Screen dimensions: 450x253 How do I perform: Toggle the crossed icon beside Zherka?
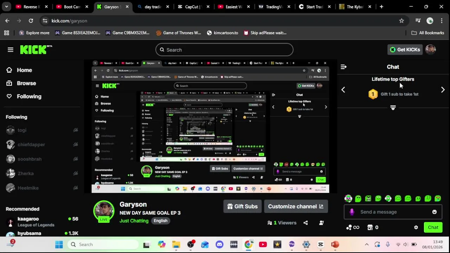pos(75,173)
